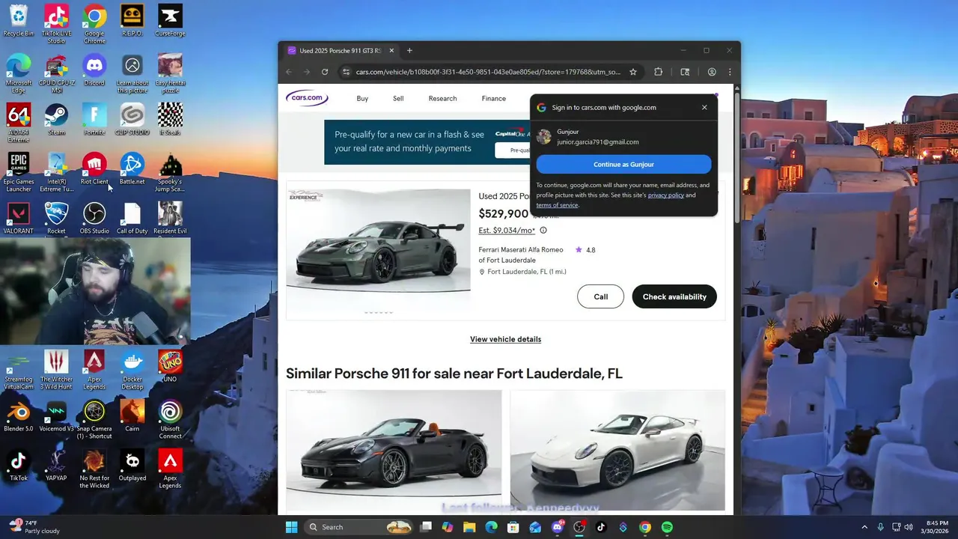Image resolution: width=958 pixels, height=539 pixels.
Task: Click Check availability button
Action: [x=674, y=296]
